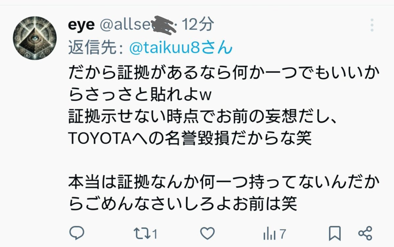Open the profile of display name "eye"
The height and width of the screenshot is (247, 394).
[x=81, y=26]
